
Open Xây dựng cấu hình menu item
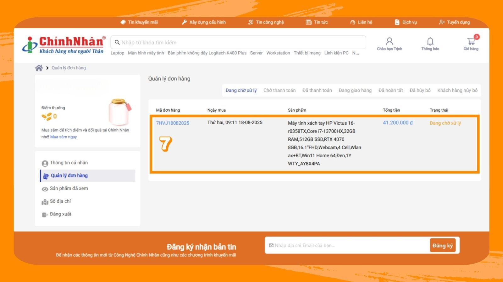click(x=207, y=22)
